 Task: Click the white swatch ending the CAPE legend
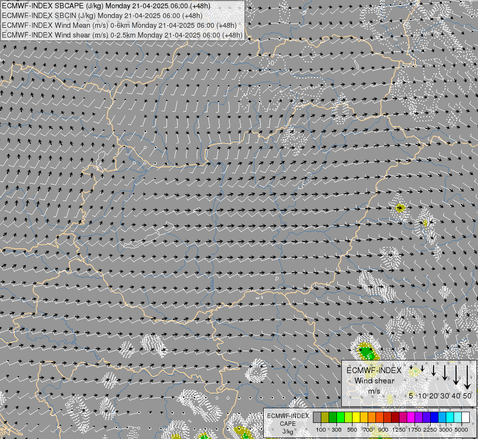tap(466, 418)
